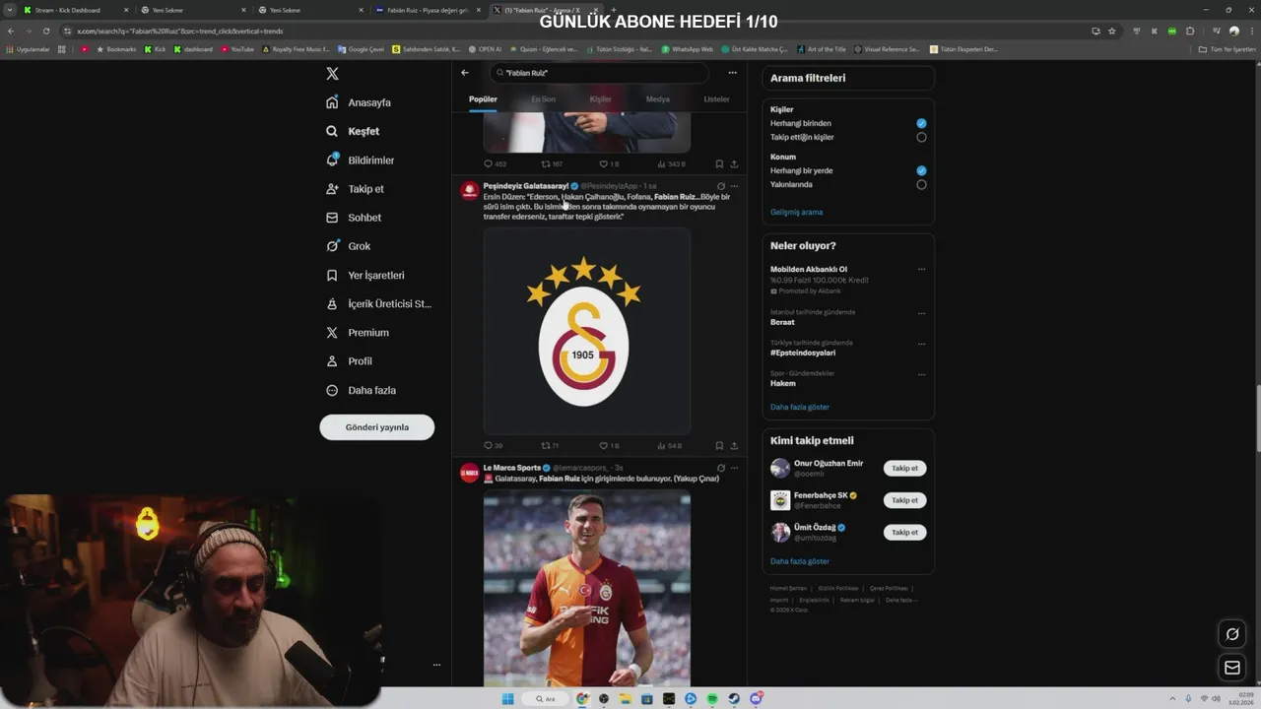Like the Peşindeyiz Galatasaray post
This screenshot has width=1261, height=709.
coord(609,446)
